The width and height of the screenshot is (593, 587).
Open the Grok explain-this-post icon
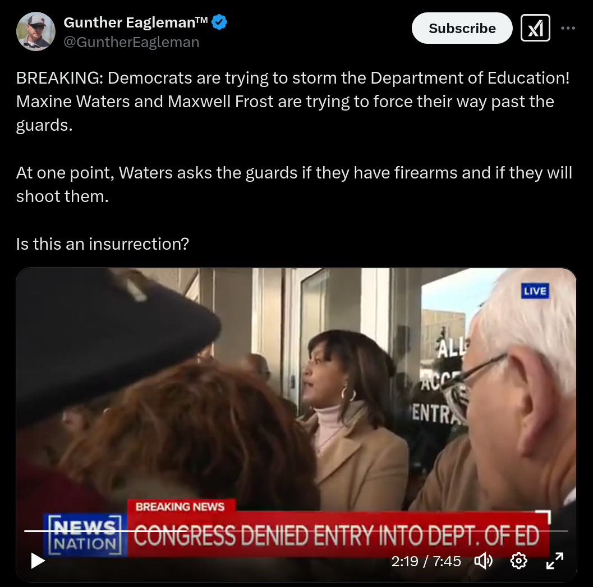tap(535, 28)
